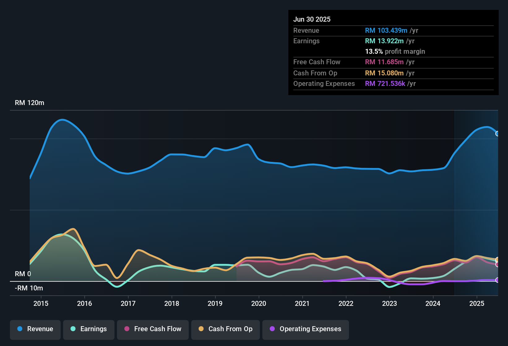The height and width of the screenshot is (346, 508).
Task: Click the Operating Expenses label in tooltip
Action: coord(324,83)
